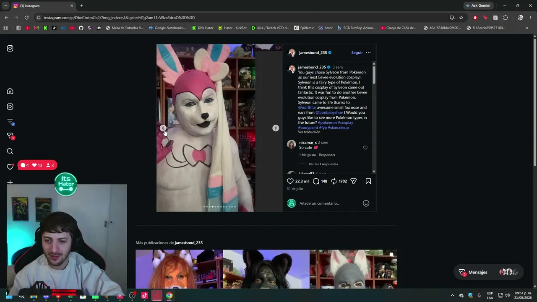537x302 pixels.
Task: Go to next carousel image arrow
Action: 276,128
